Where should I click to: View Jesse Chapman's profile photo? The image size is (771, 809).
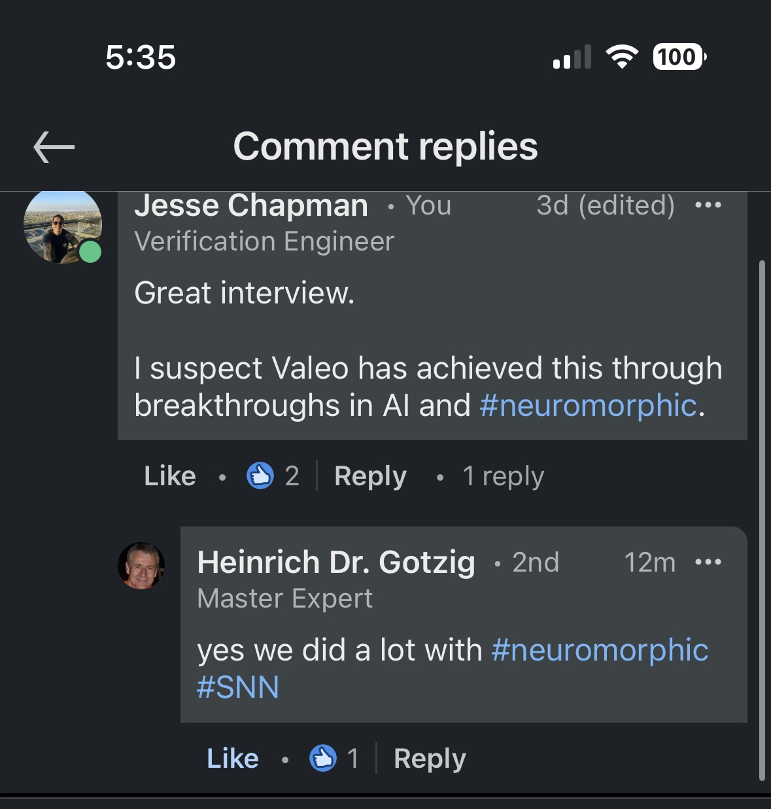tap(63, 226)
